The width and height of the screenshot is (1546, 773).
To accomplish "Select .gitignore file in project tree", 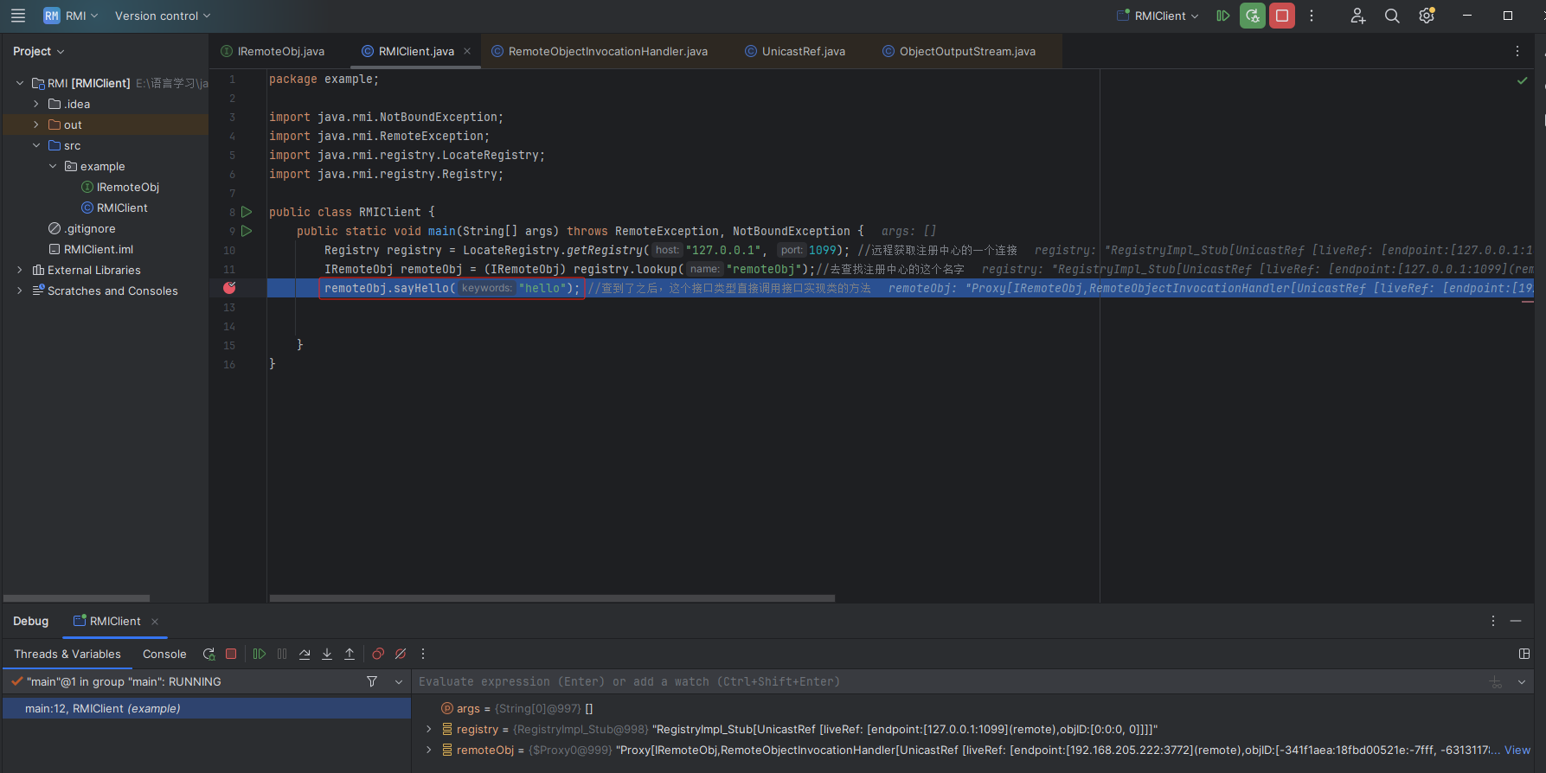I will (82, 228).
